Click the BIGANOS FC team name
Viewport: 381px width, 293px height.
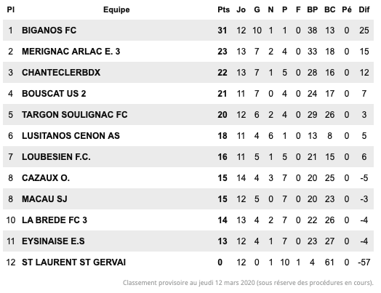(x=49, y=31)
